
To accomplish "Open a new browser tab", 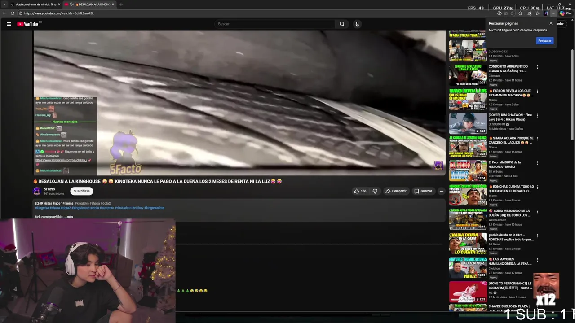I will pyautogui.click(x=121, y=4).
